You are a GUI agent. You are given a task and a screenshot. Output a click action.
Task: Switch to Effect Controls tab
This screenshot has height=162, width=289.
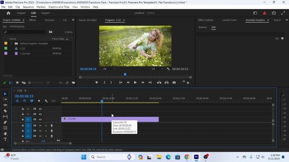[205, 20]
